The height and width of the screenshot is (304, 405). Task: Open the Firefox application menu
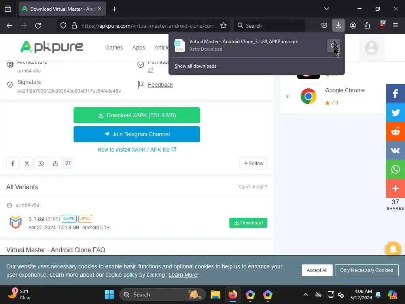click(396, 26)
